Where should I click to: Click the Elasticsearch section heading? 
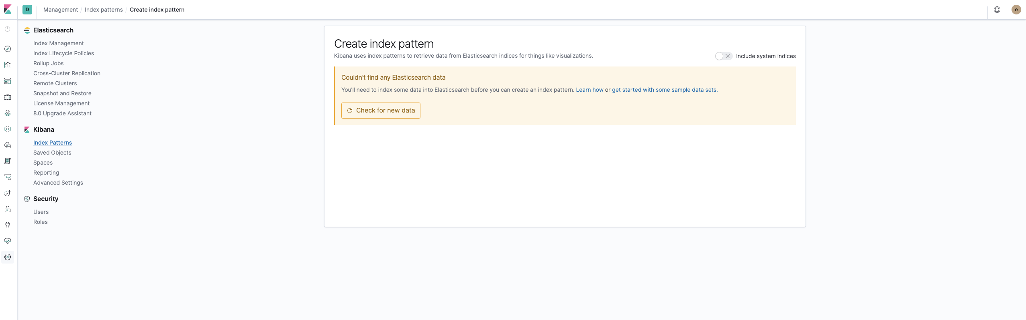click(53, 30)
